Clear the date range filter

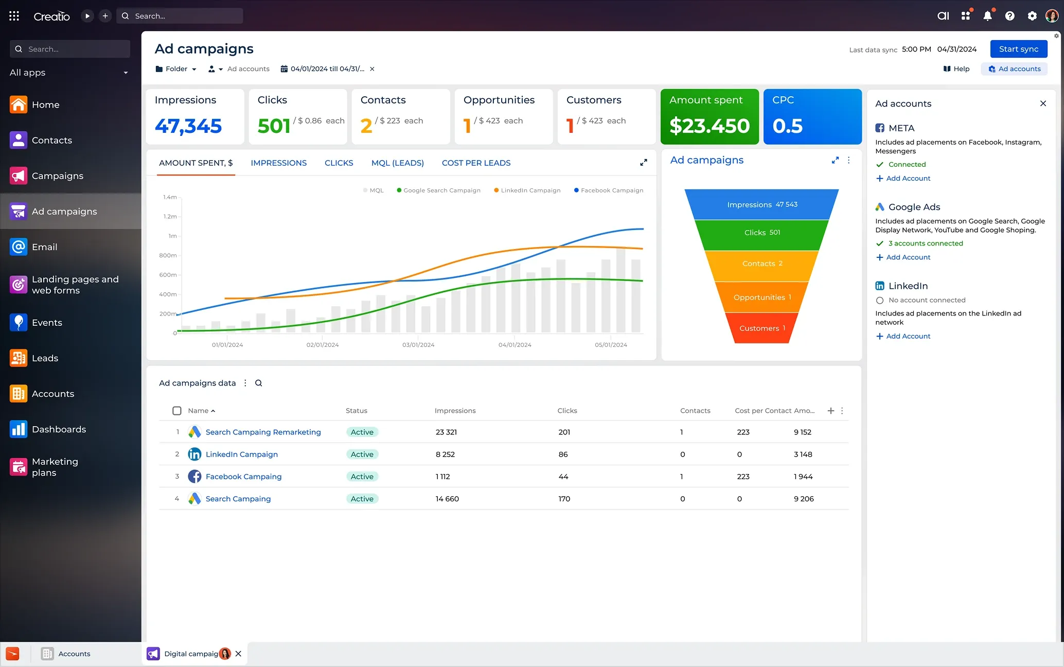click(372, 69)
